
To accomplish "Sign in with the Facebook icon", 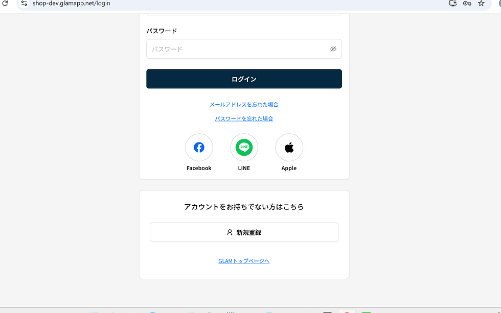I will coord(199,147).
